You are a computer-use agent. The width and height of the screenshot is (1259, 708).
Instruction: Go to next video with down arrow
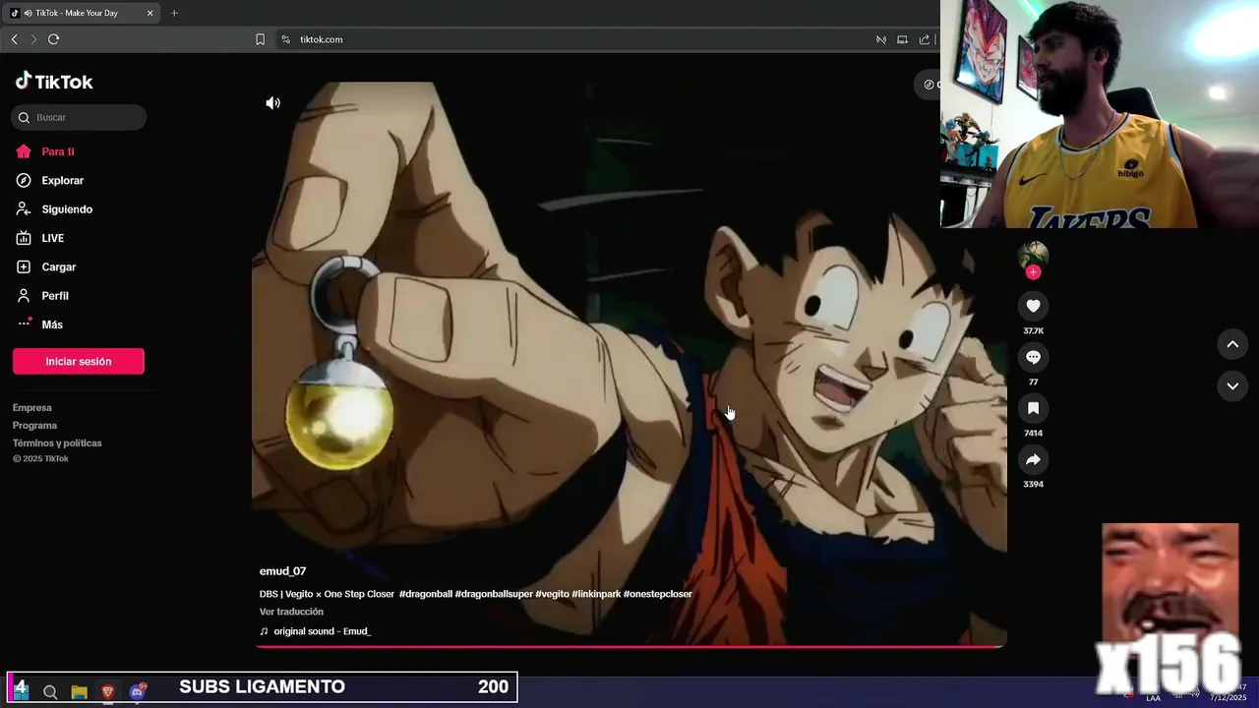tap(1232, 386)
